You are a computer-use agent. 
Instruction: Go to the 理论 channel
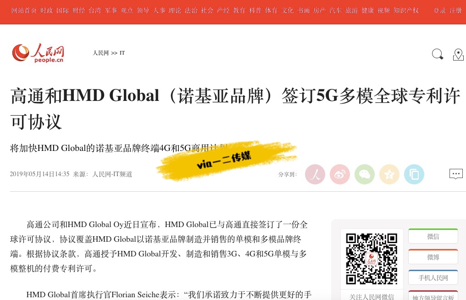pos(175,11)
